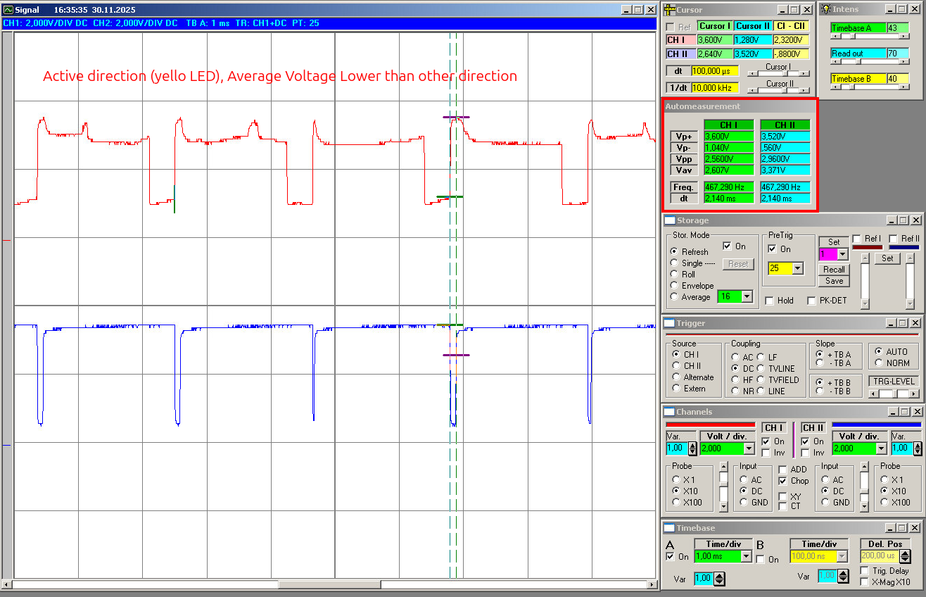This screenshot has width=926, height=597.
Task: Click the Storage panel window icon
Action: [669, 220]
